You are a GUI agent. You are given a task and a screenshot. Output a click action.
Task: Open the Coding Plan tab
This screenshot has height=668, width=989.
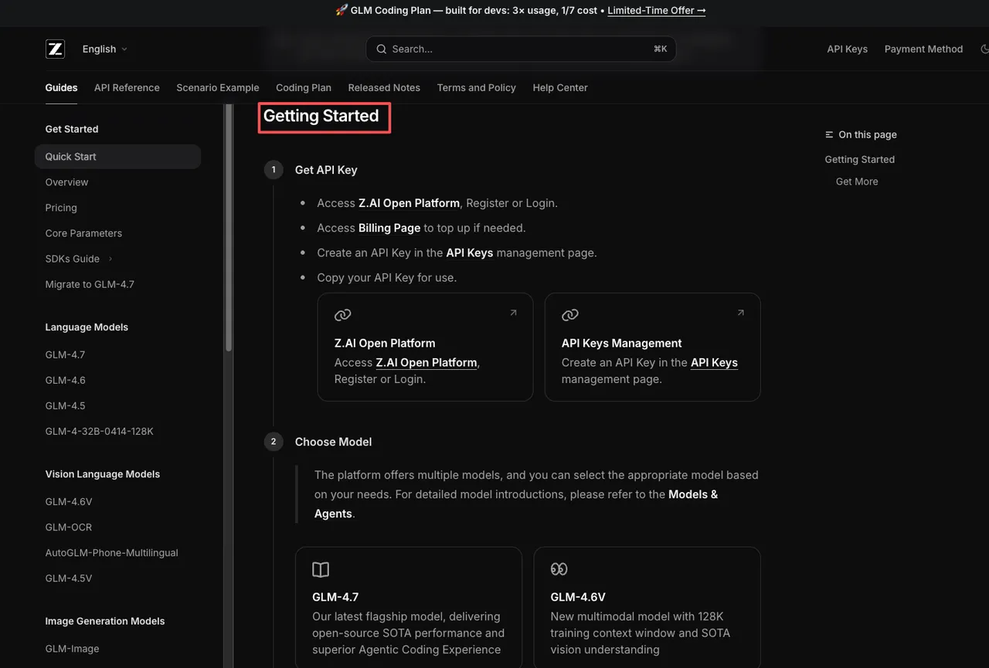click(303, 87)
